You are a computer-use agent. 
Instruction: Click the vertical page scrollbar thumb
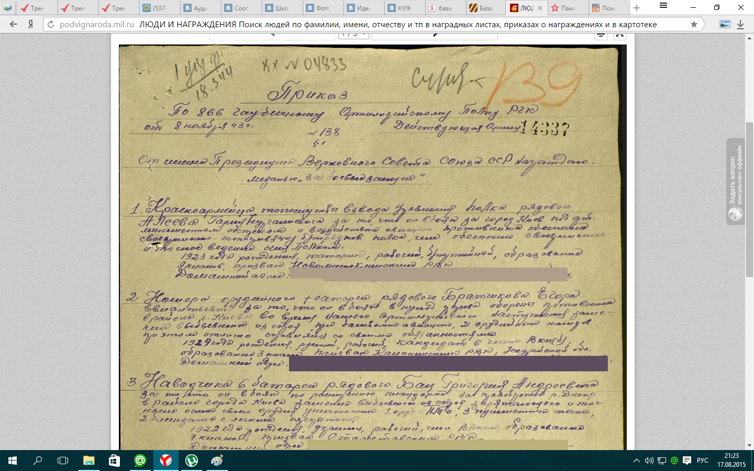point(749,199)
